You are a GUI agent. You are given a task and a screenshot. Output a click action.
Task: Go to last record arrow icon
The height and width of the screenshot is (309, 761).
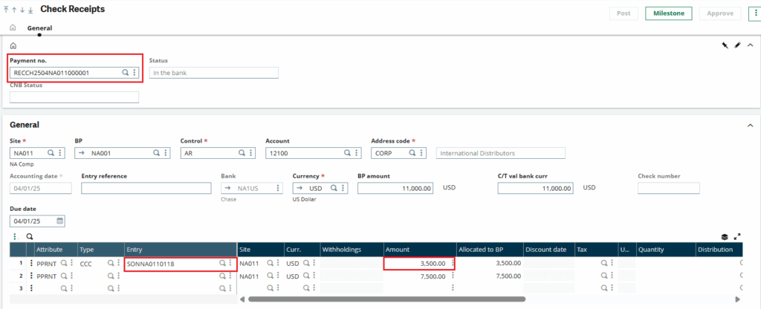pos(30,10)
